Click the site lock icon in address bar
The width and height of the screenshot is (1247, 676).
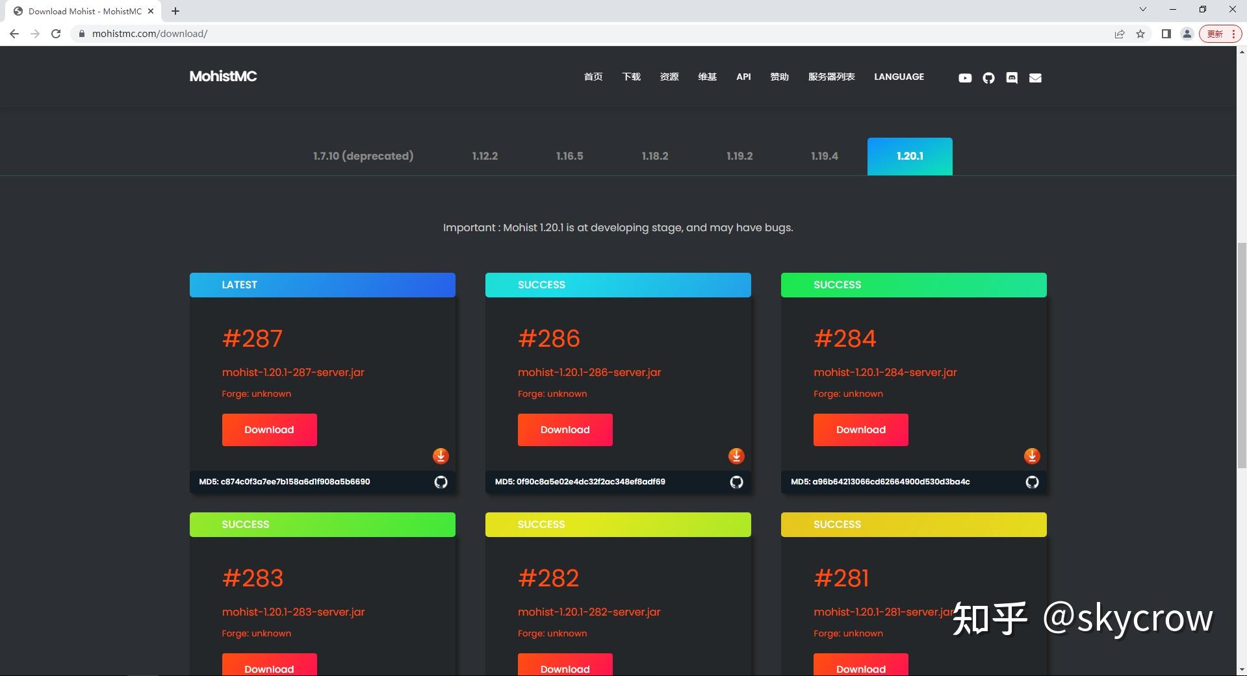point(81,34)
